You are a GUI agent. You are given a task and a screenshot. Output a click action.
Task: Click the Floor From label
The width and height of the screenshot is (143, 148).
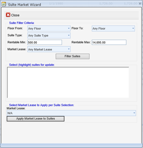pyautogui.click(x=15, y=28)
